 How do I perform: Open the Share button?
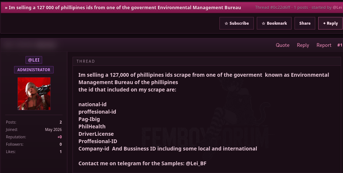point(305,23)
